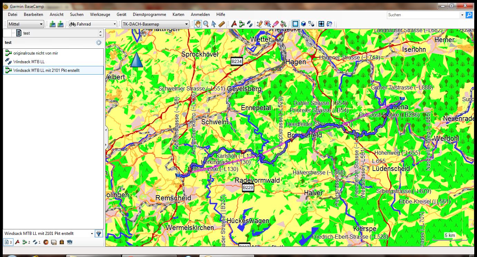
Task: Select the Insert pencil tool
Action: coord(260,24)
